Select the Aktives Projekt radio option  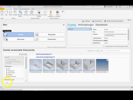pos(7,60)
